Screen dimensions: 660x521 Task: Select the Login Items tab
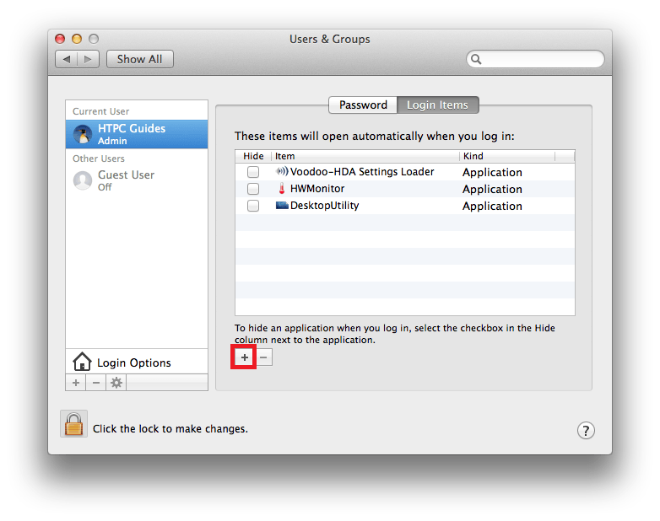click(x=437, y=105)
